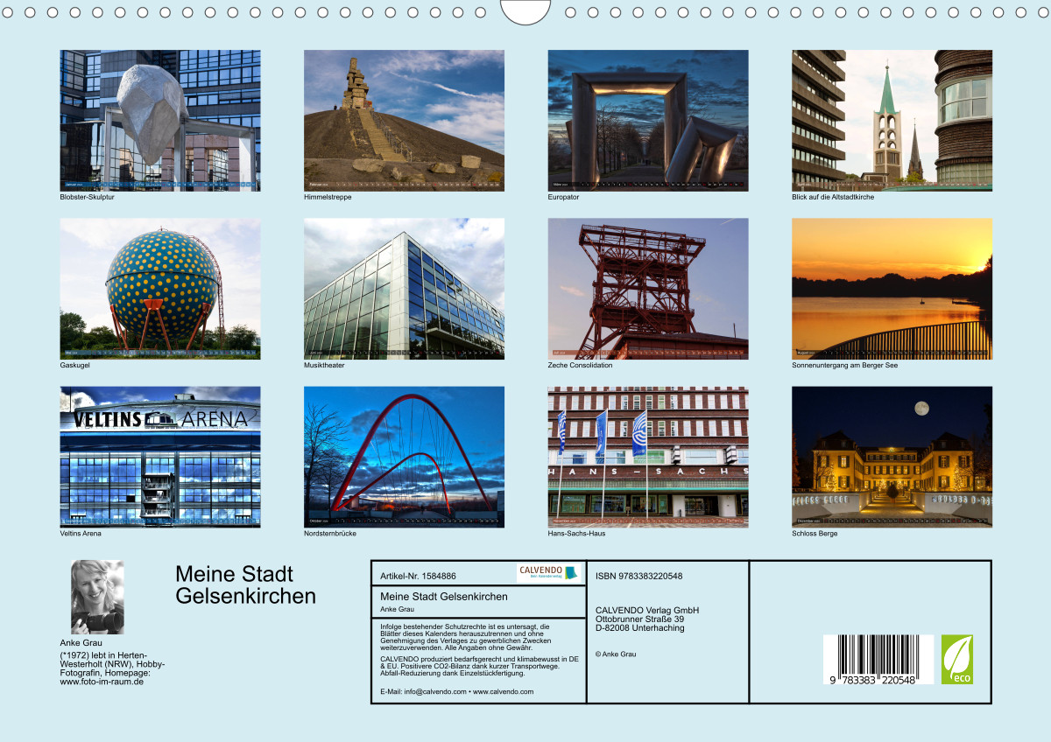Click the E-Mail info@calvendo.com line

pyautogui.click(x=457, y=691)
